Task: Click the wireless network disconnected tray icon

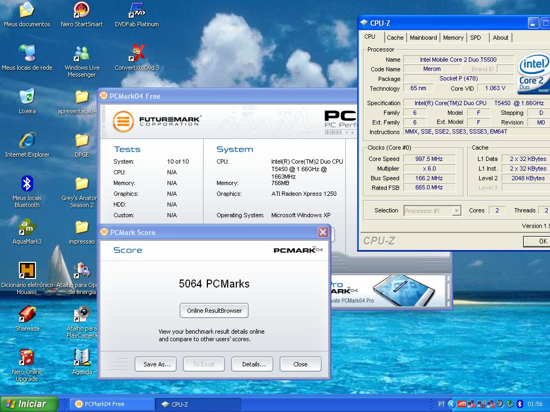Action: pyautogui.click(x=481, y=404)
